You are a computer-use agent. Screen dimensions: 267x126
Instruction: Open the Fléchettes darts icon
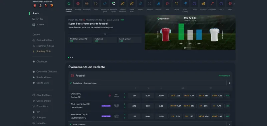[212, 3]
